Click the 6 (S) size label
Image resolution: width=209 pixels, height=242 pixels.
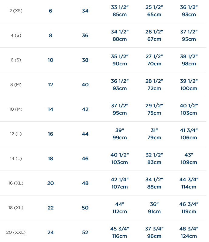click(16, 60)
